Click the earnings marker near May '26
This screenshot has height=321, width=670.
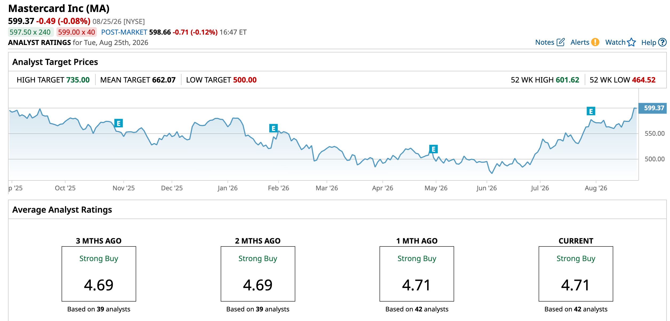point(434,149)
